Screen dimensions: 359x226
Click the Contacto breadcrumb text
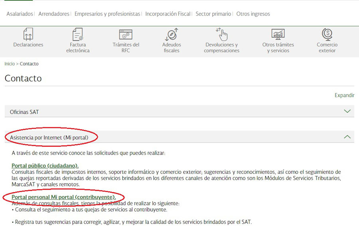coord(29,64)
